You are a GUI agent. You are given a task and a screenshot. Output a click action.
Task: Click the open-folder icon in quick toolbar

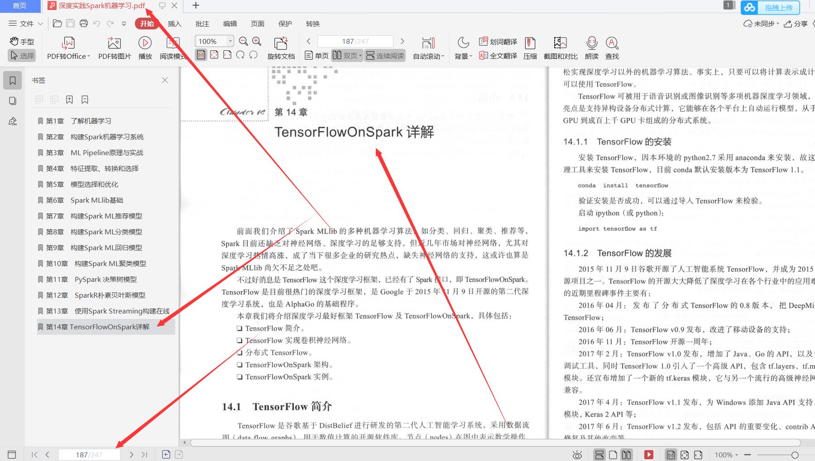pos(58,24)
